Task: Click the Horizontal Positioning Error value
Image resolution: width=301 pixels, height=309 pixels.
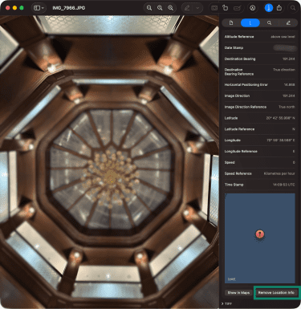Action: pyautogui.click(x=289, y=85)
